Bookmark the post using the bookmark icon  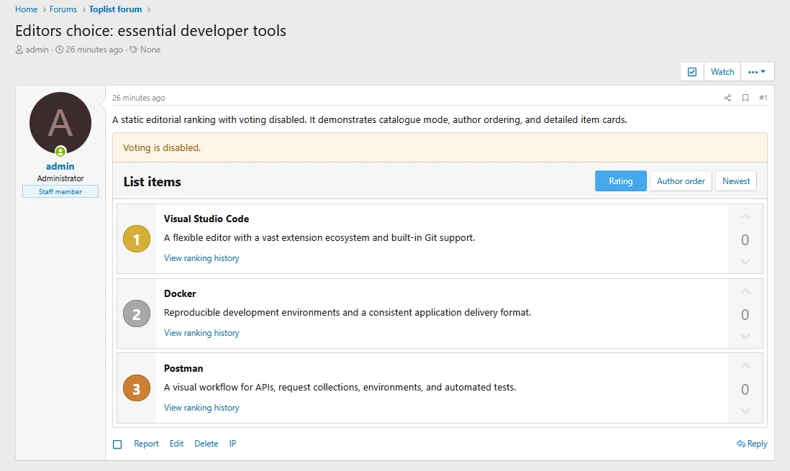[x=745, y=98]
